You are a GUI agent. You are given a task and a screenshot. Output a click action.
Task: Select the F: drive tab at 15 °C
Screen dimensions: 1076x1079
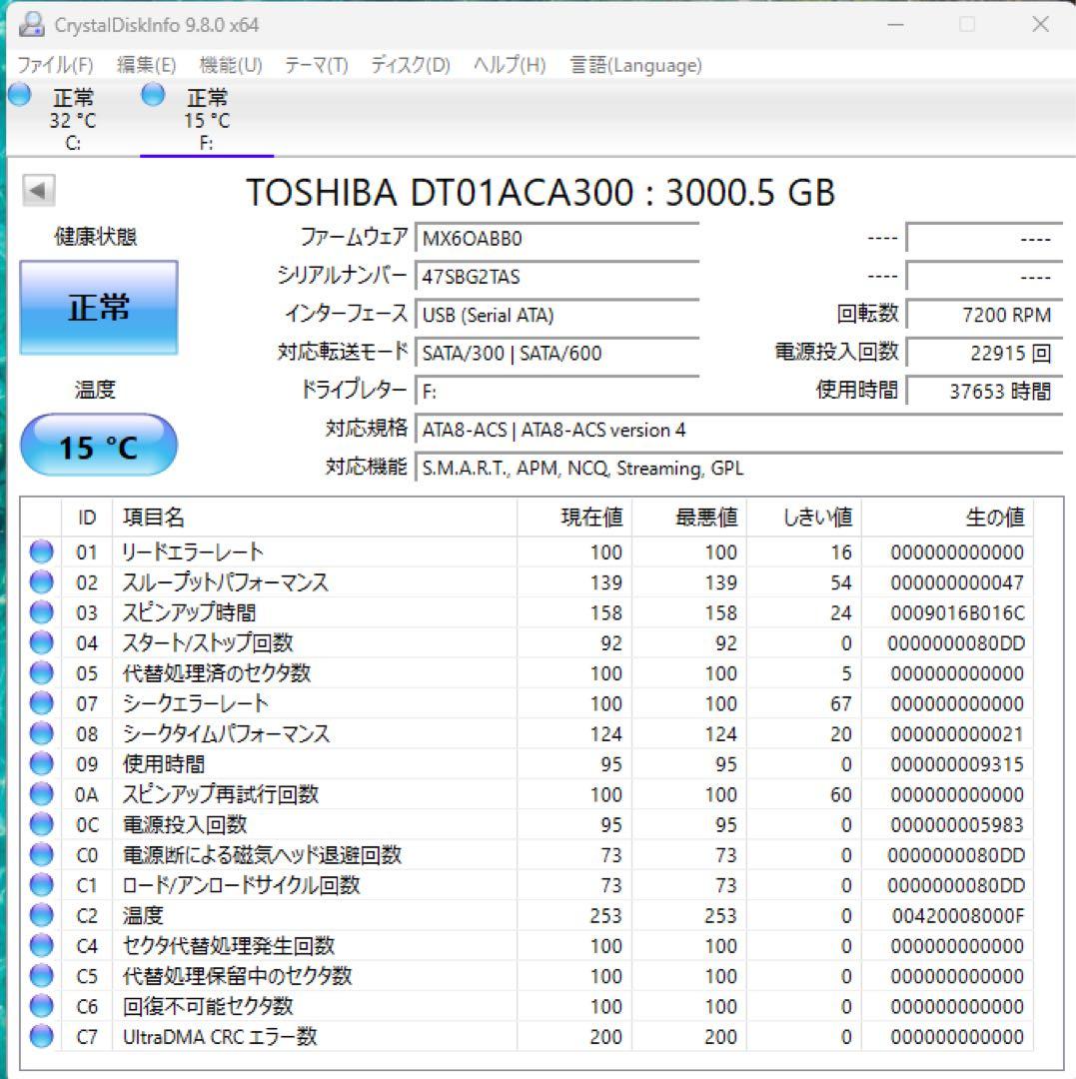pos(207,118)
